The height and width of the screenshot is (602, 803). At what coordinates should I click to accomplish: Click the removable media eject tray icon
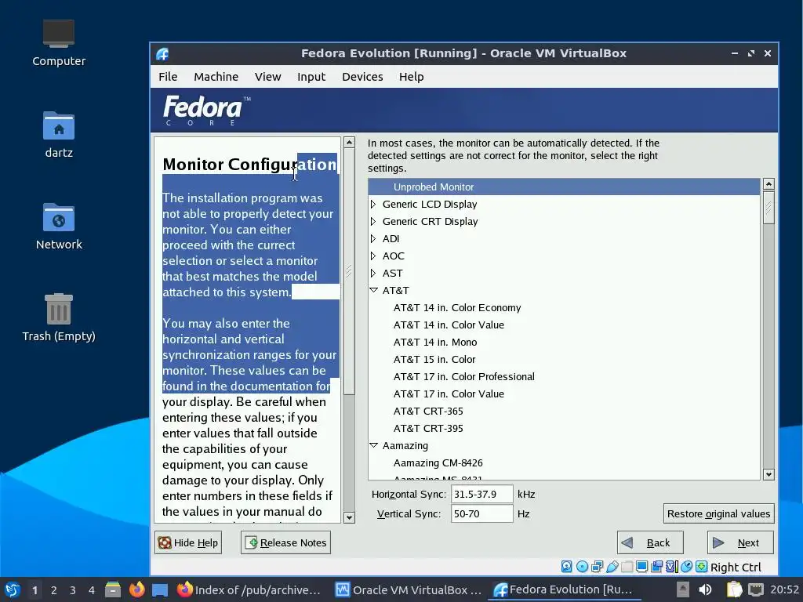point(683,589)
